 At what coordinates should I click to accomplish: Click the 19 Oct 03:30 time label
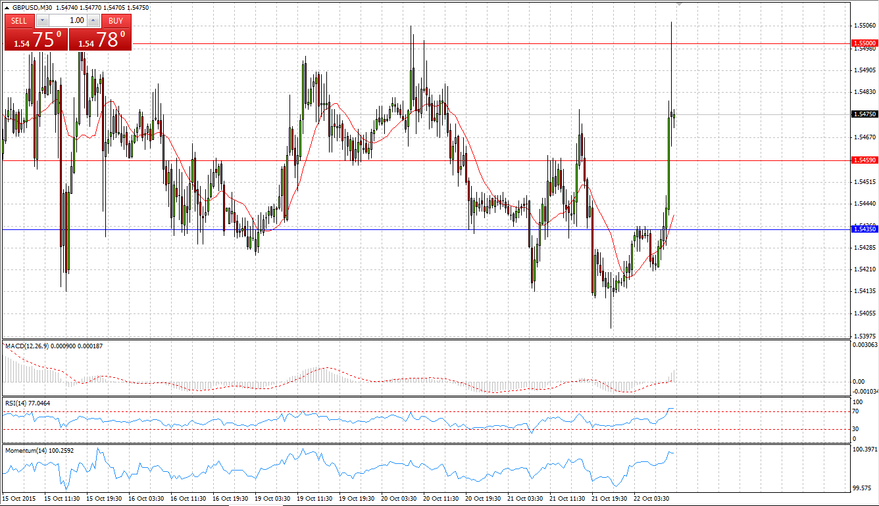[x=273, y=499]
